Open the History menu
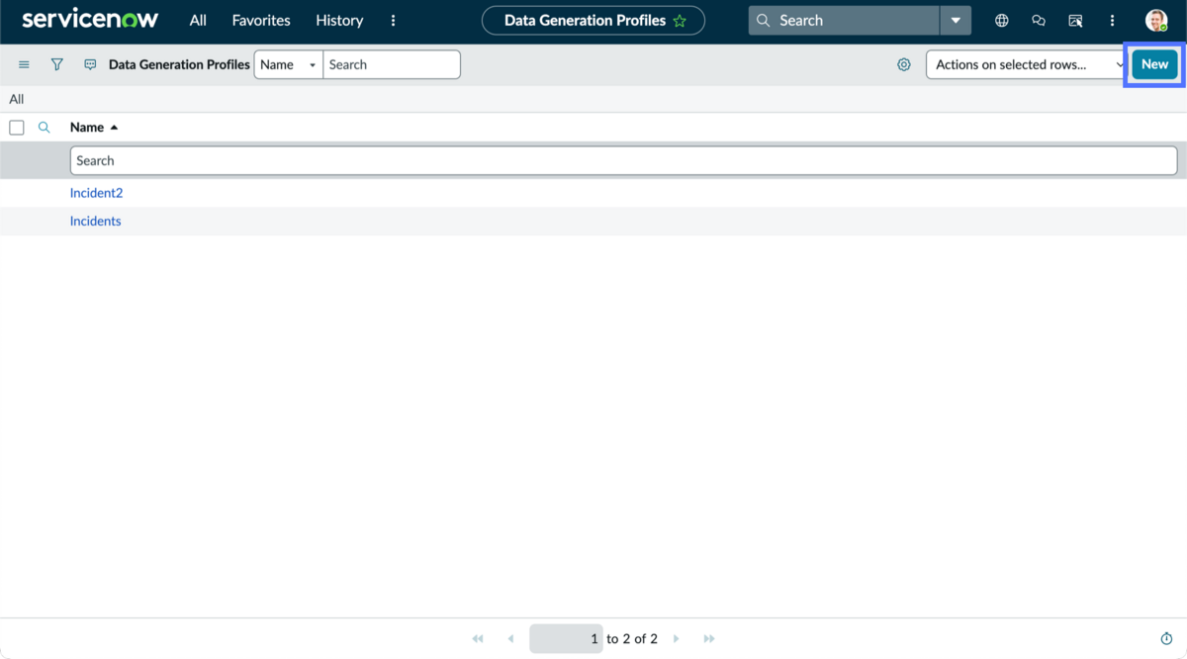Image resolution: width=1187 pixels, height=659 pixels. [x=339, y=21]
